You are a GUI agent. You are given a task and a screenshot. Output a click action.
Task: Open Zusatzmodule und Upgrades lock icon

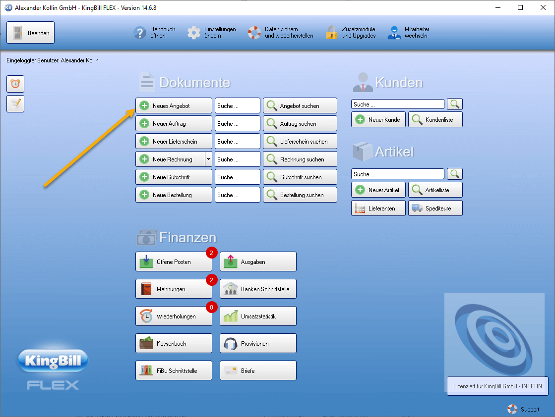tap(331, 33)
